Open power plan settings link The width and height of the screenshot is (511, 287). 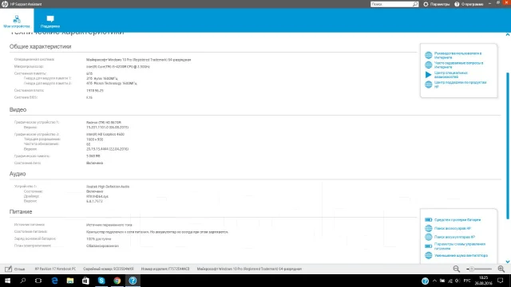460,246
